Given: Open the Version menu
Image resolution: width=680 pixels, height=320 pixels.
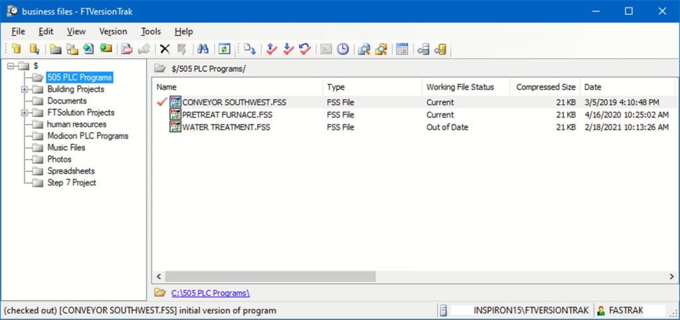Looking at the screenshot, I should click(x=113, y=31).
